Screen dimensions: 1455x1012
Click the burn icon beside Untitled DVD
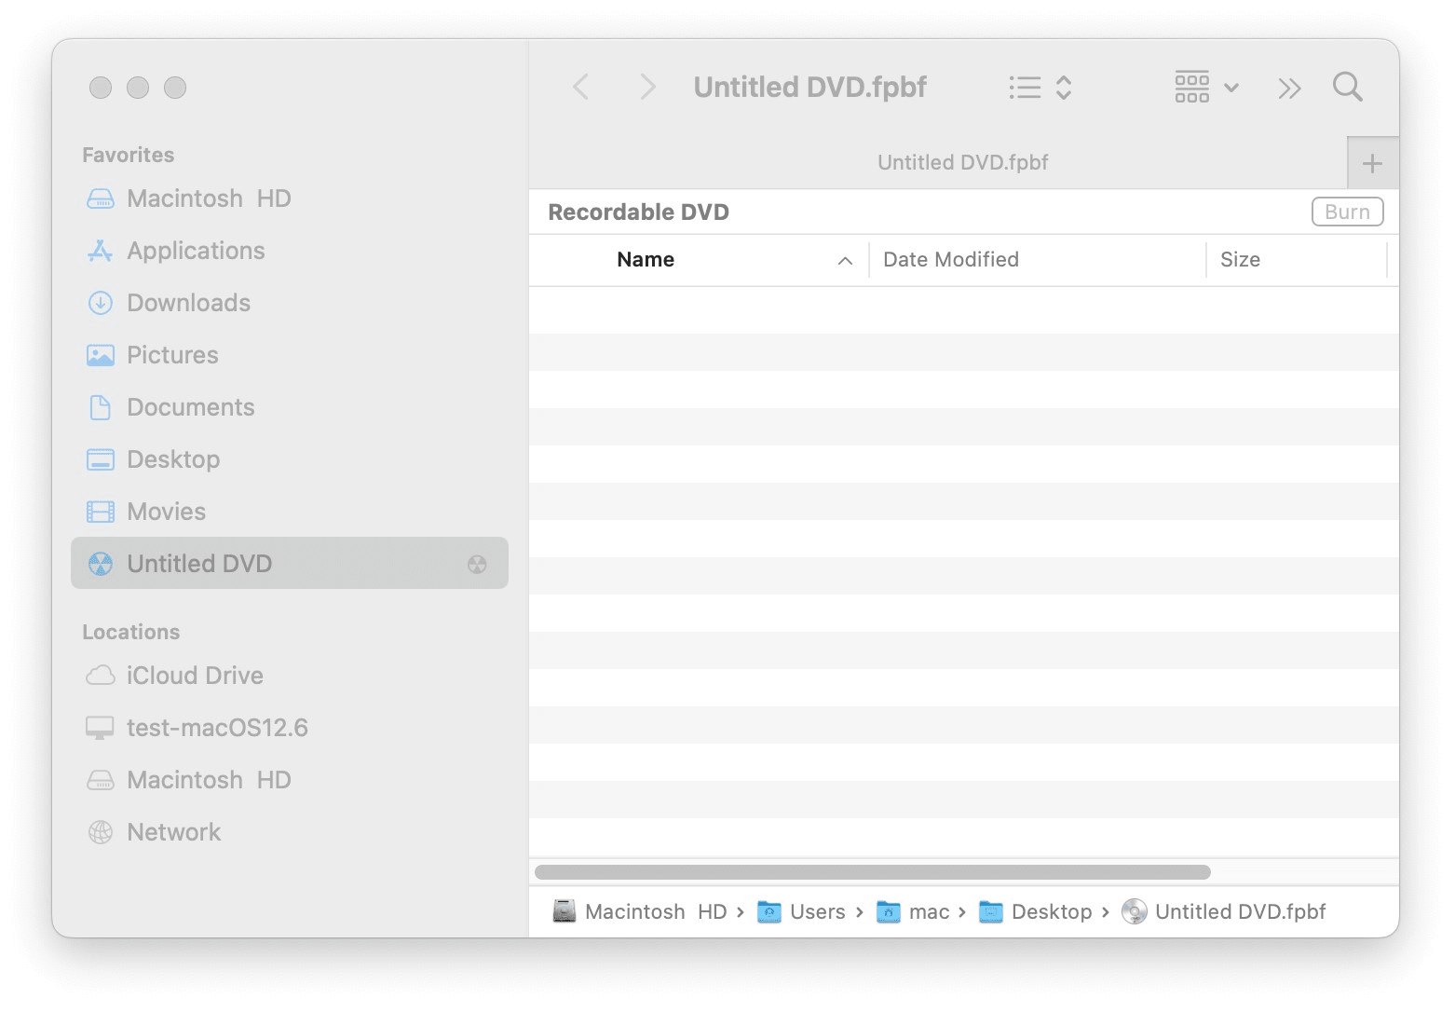pyautogui.click(x=477, y=564)
